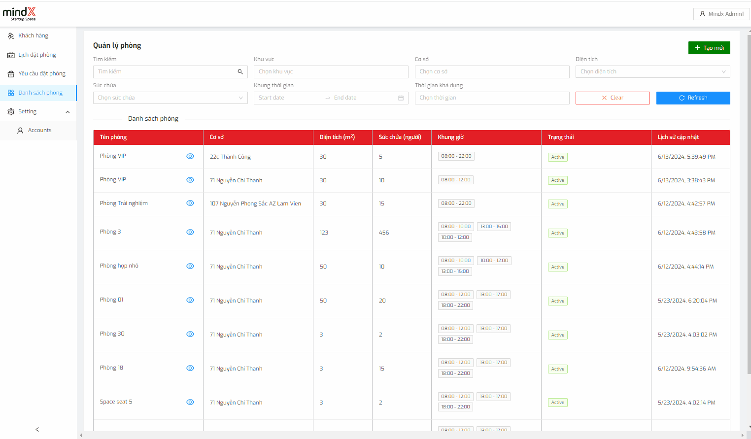The width and height of the screenshot is (751, 439).
Task: Click the user icon beside Mindx Admin1
Action: [x=702, y=14]
